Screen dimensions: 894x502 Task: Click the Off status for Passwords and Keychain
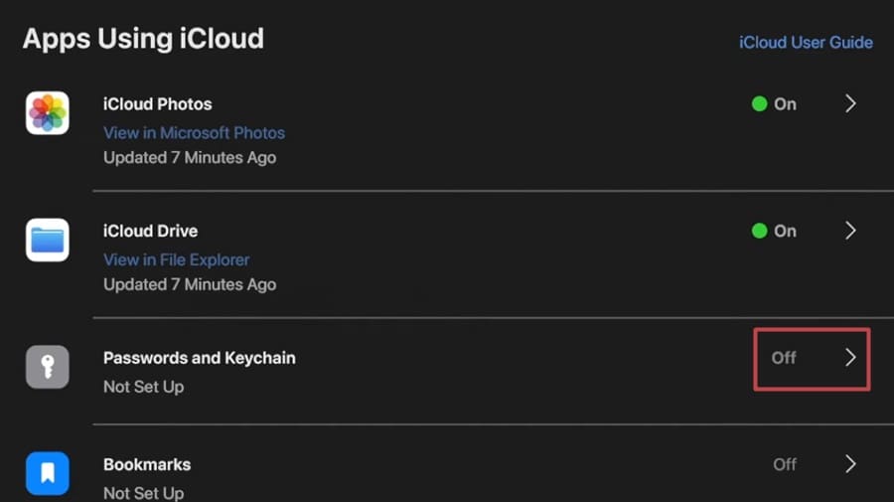(x=784, y=358)
